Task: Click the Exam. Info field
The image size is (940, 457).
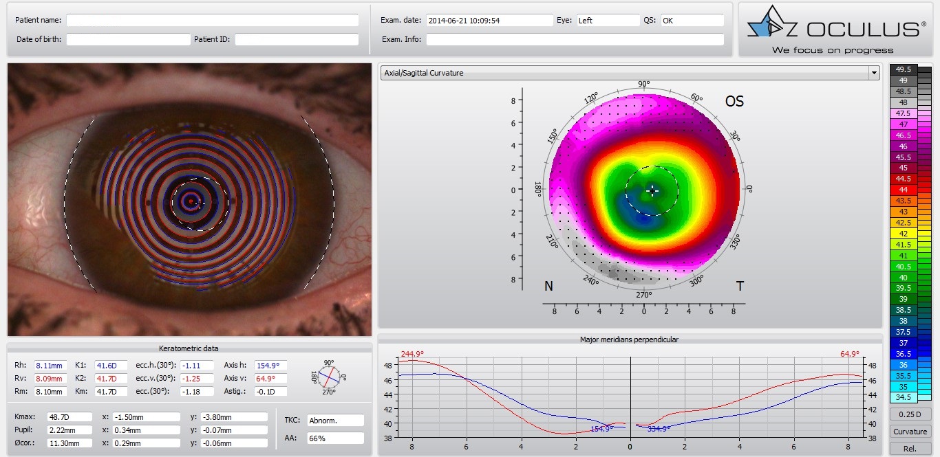Action: pyautogui.click(x=575, y=39)
